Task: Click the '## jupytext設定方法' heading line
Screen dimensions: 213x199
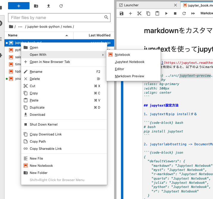Action: pyautogui.click(x=161, y=105)
